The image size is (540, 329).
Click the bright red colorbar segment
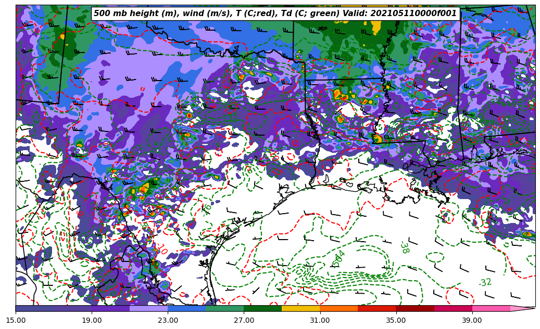pyautogui.click(x=376, y=308)
